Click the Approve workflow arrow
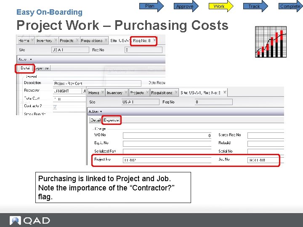 186,6
